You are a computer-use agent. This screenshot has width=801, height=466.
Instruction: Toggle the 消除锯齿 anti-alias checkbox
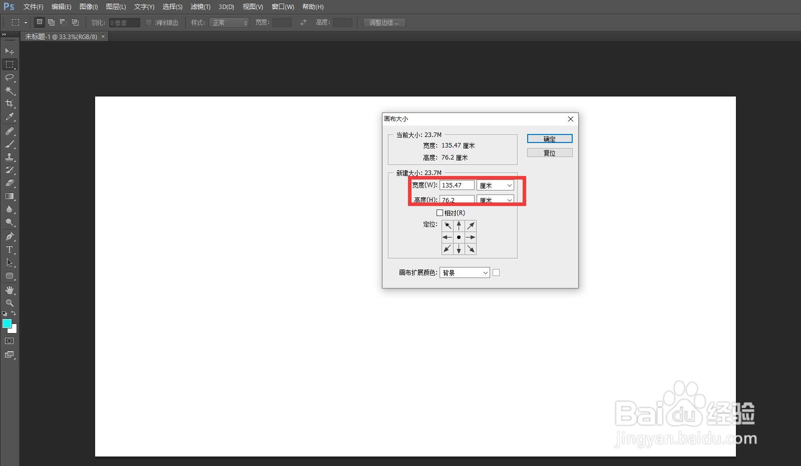pyautogui.click(x=149, y=22)
